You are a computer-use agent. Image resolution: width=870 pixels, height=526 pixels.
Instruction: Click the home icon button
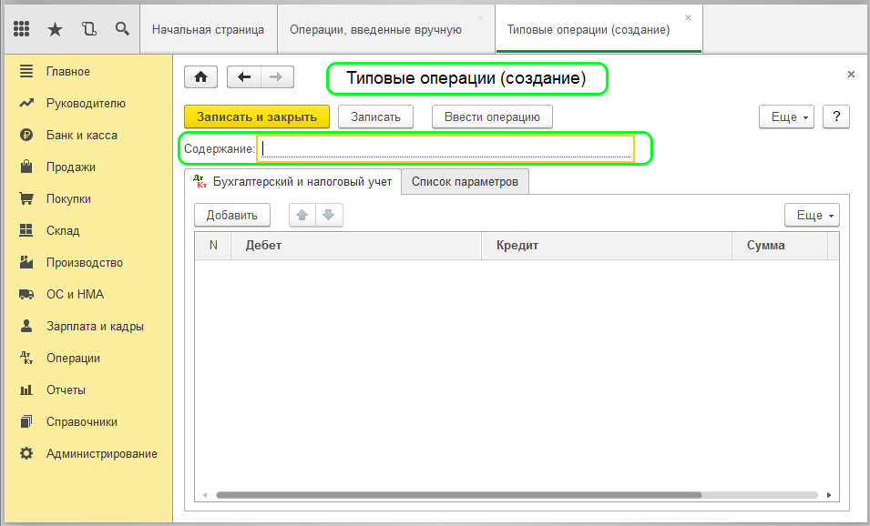coord(200,77)
